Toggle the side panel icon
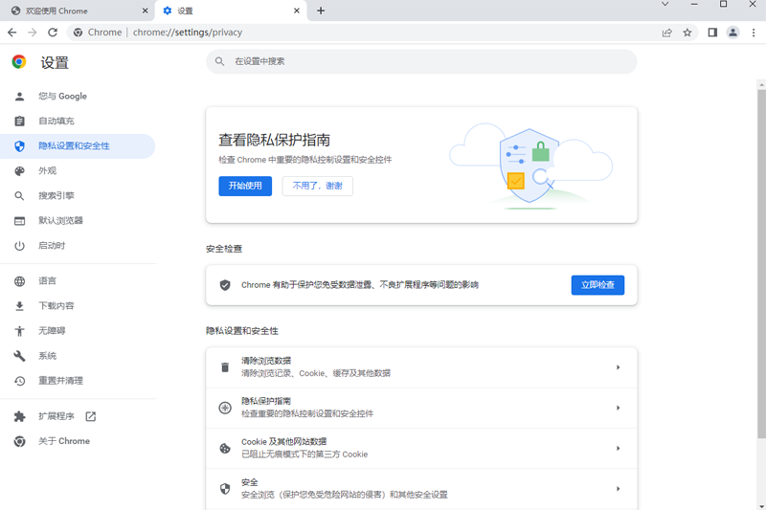The image size is (766, 510). coord(712,33)
